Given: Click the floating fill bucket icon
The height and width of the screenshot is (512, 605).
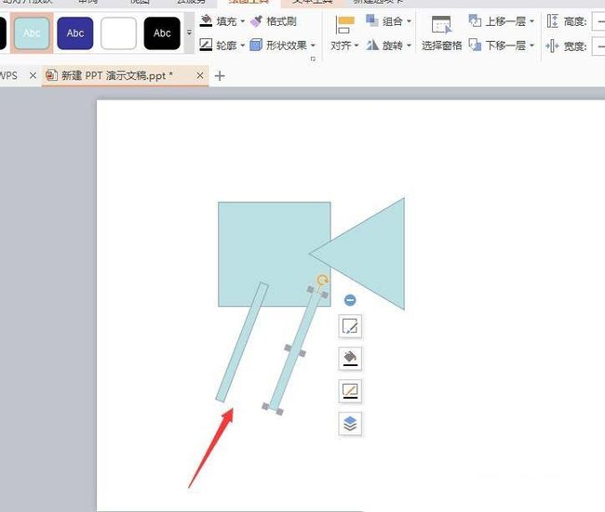Looking at the screenshot, I should click(x=350, y=359).
